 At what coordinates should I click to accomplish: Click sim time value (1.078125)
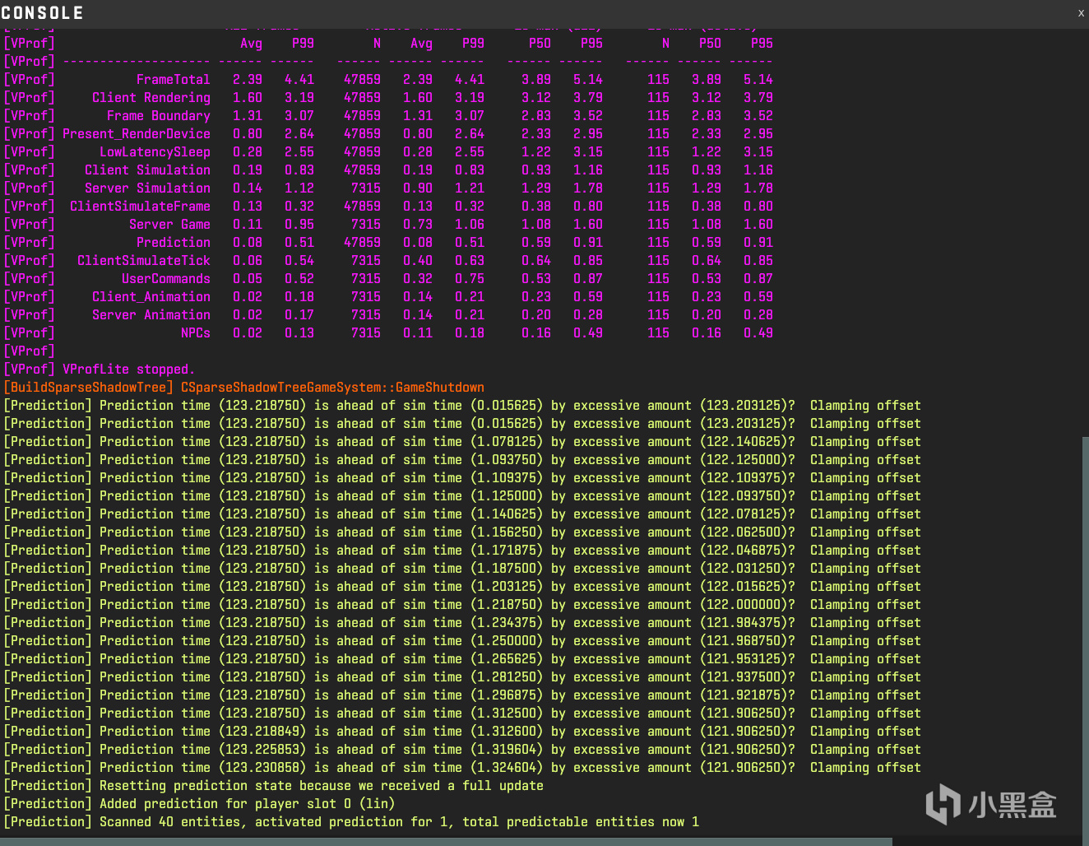coord(507,442)
